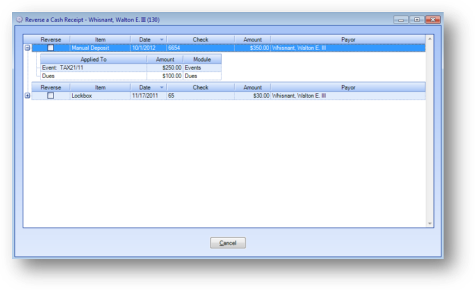Click the top Reverse column header
This screenshot has width=475, height=290.
[51, 40]
